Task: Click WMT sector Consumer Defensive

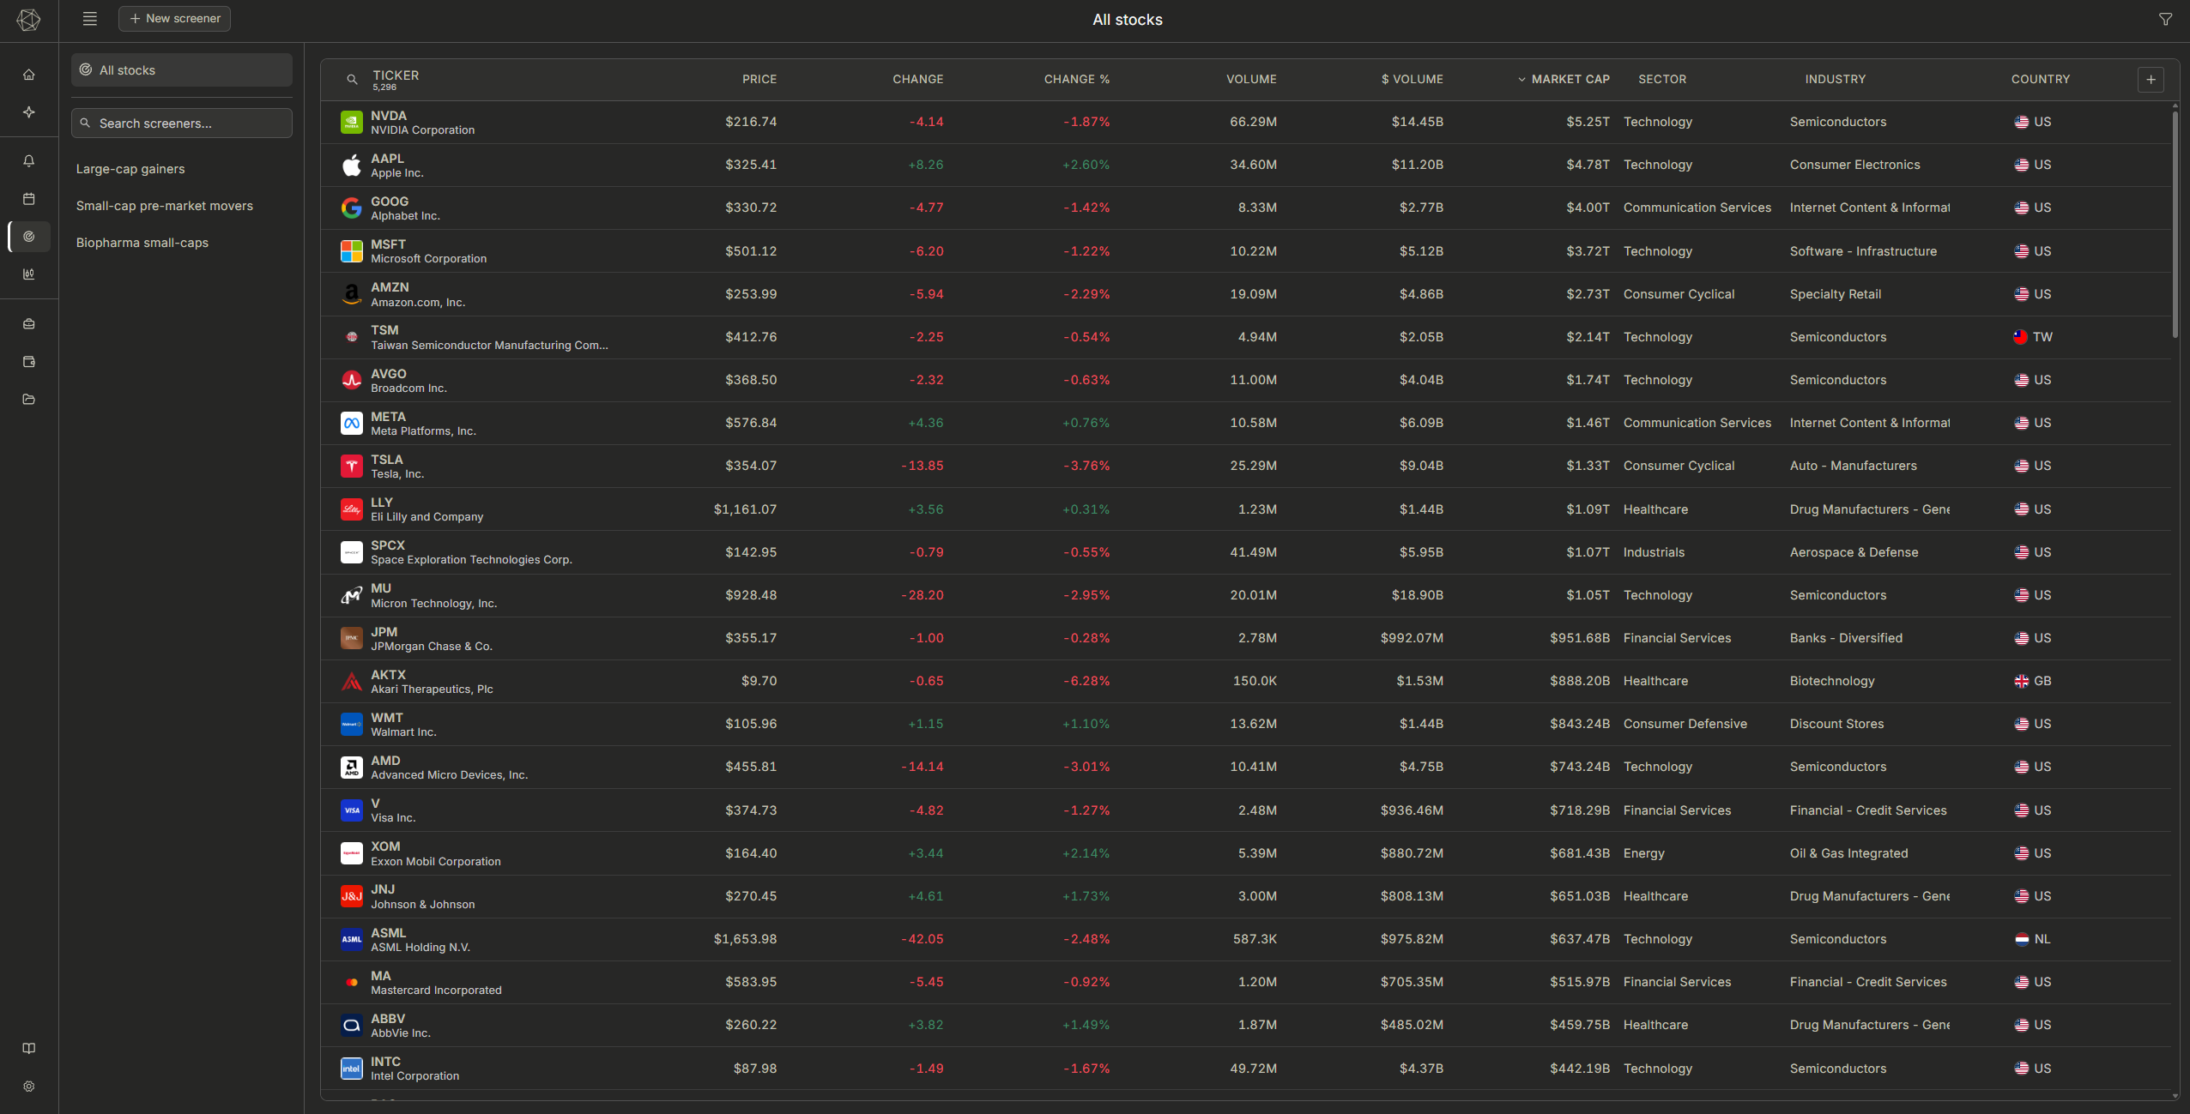Action: coord(1685,724)
